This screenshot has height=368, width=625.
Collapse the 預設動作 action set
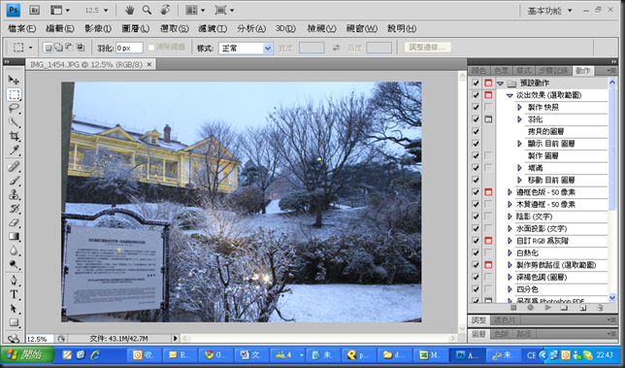click(500, 84)
